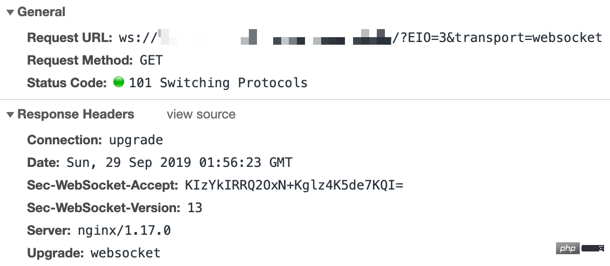Click the Sec-WebSocket-Version label

[104, 208]
